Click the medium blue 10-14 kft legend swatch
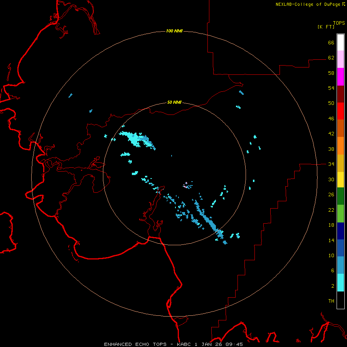347x347 pixels. 340,248
